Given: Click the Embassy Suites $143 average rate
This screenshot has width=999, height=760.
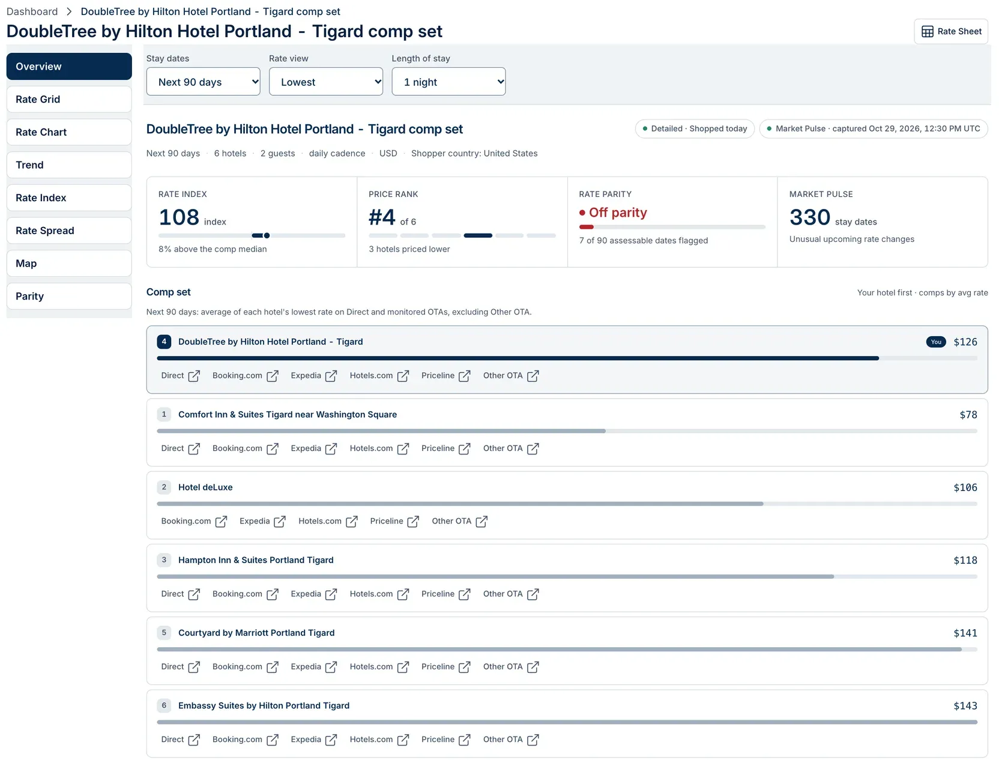Looking at the screenshot, I should pyautogui.click(x=965, y=706).
